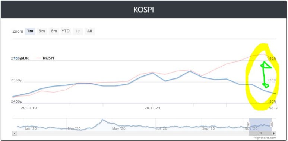Click the Zoom label text
This screenshot has height=141, width=288.
[18, 31]
